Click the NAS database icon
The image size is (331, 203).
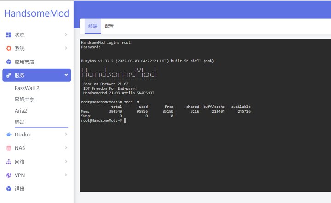pos(9,148)
